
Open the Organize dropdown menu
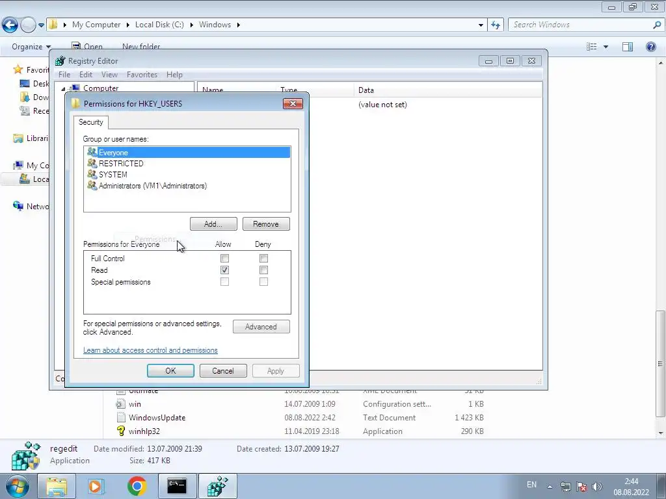31,47
